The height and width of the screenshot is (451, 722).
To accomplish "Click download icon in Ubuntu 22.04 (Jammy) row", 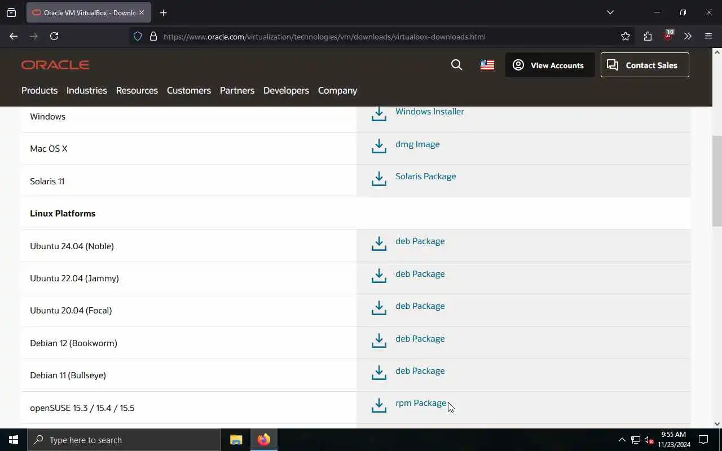I will pos(379,276).
